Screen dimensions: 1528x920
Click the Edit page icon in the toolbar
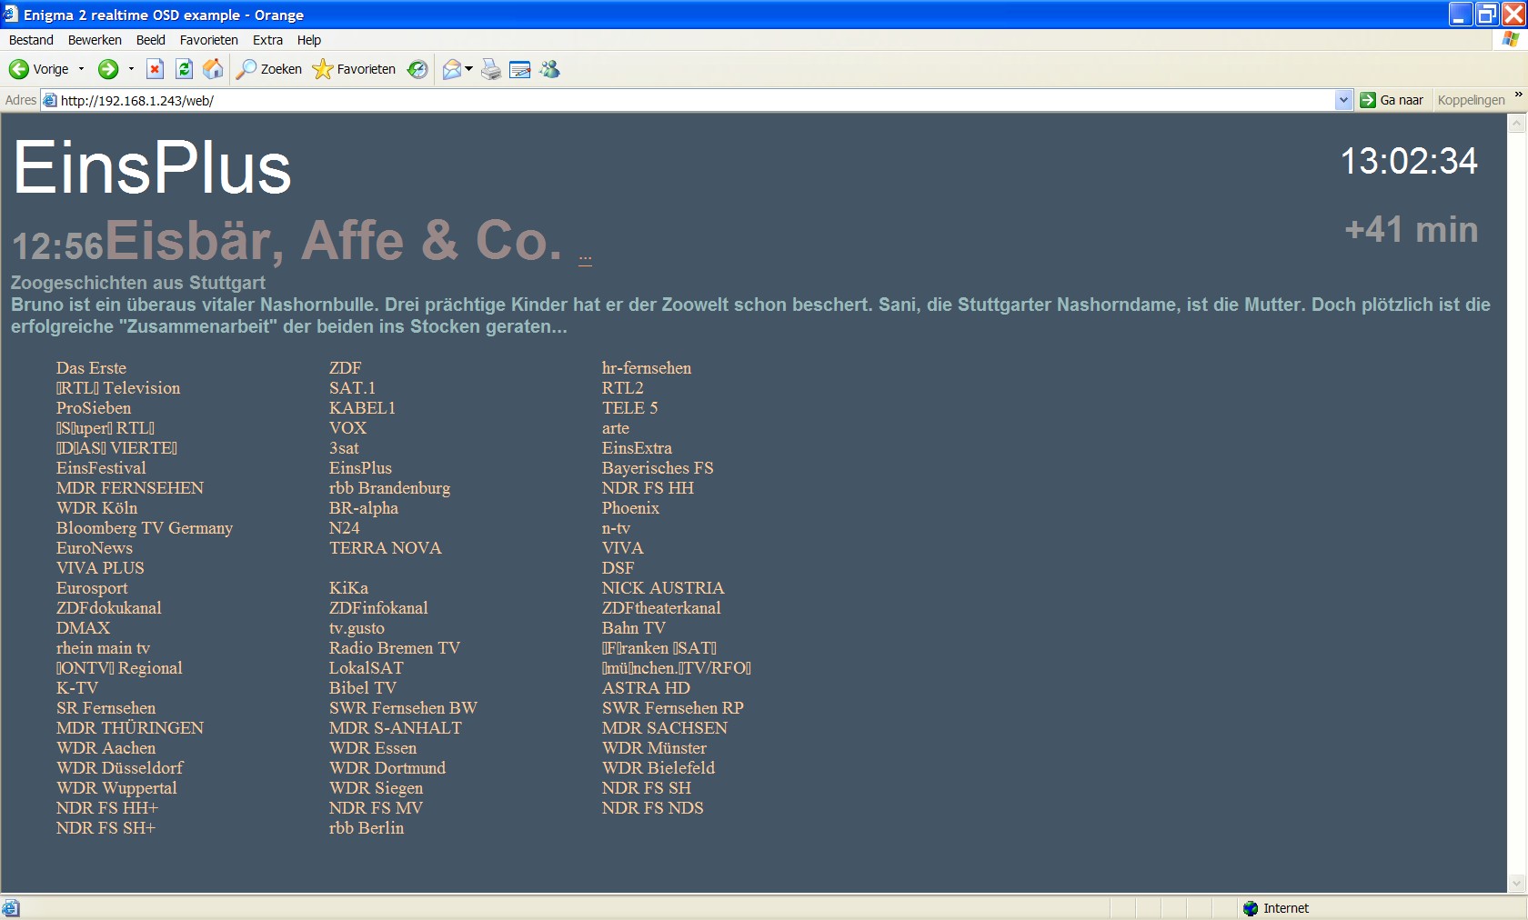[520, 69]
